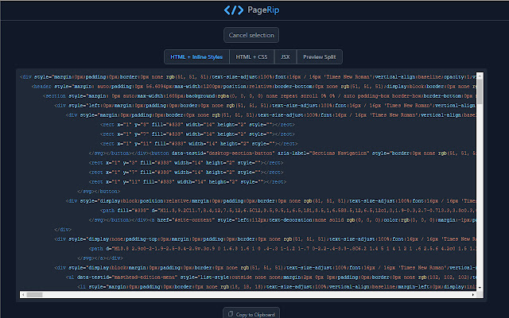
Task: Click the Copy to Clipboard button
Action: click(x=251, y=313)
